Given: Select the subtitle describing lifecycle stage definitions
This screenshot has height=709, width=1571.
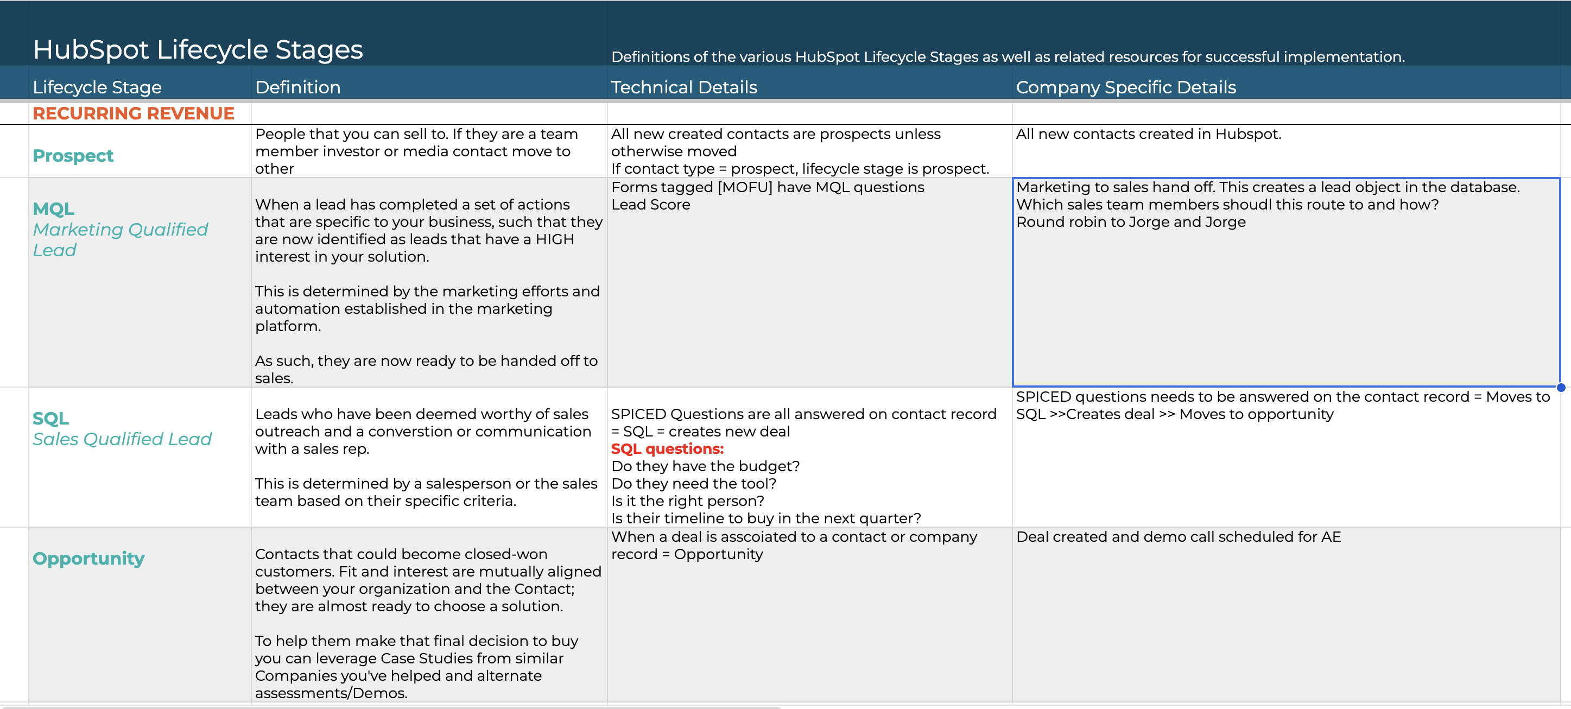Looking at the screenshot, I should click(1006, 57).
